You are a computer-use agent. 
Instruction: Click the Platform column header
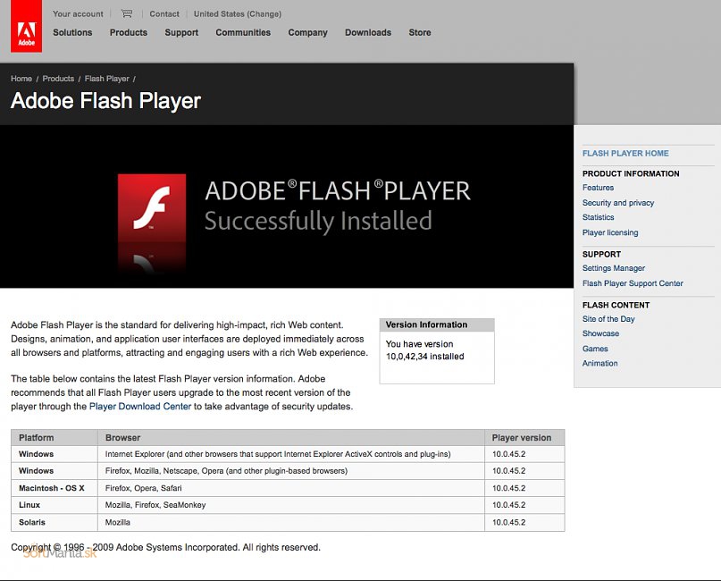click(54, 437)
